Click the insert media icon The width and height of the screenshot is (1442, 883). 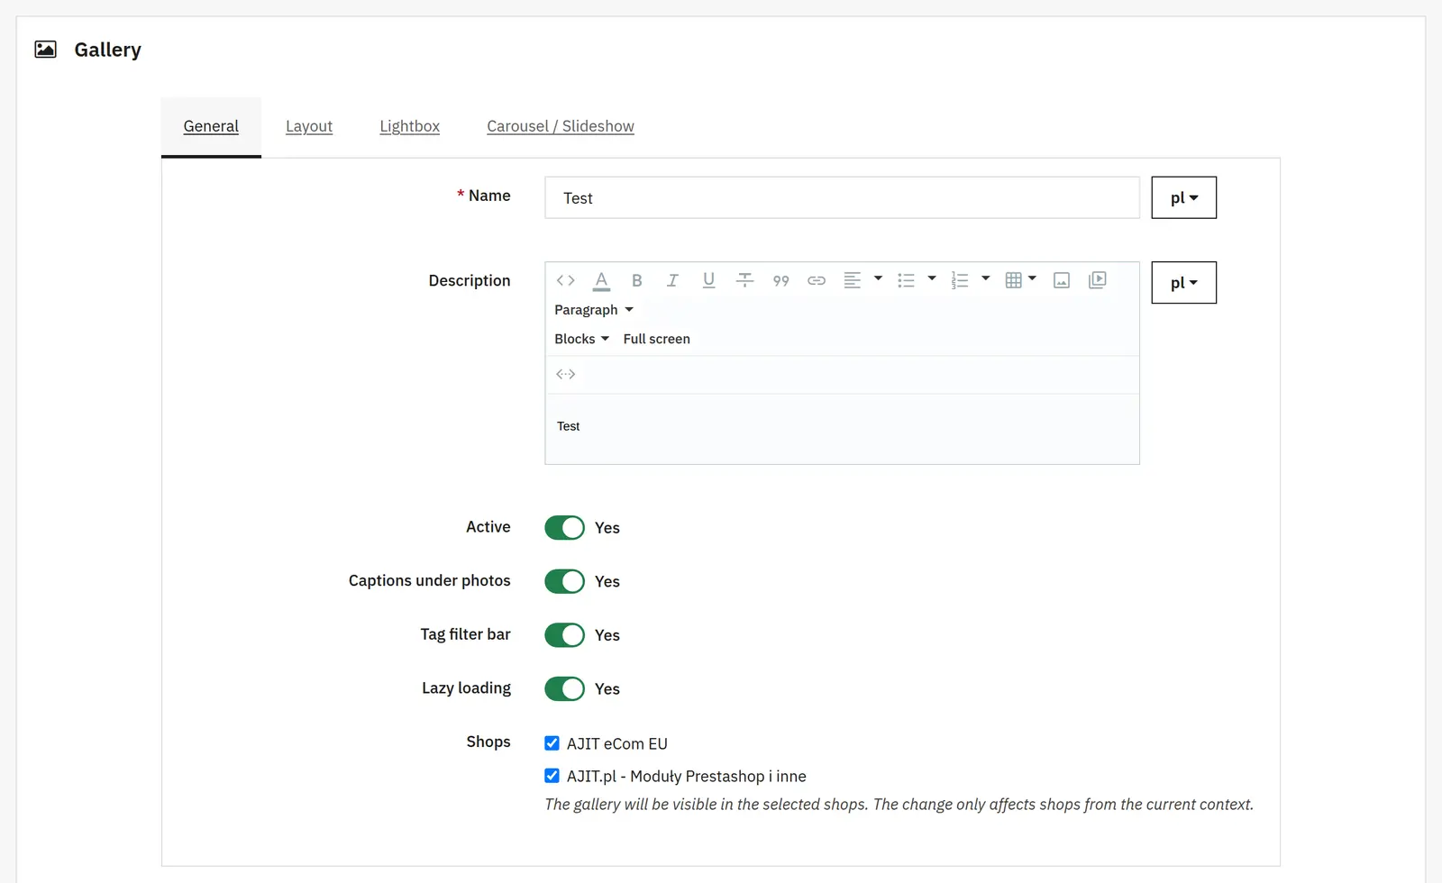(x=1097, y=280)
